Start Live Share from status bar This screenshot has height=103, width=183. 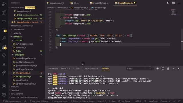[124, 101]
